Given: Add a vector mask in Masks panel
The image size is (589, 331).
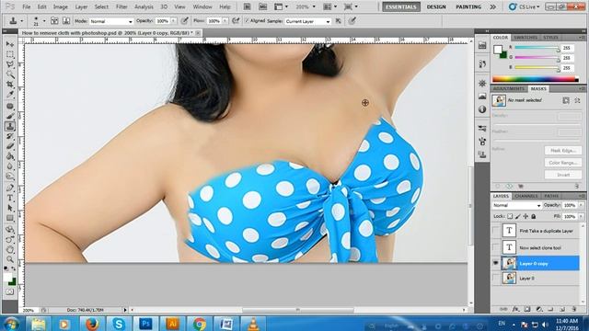Looking at the screenshot, I should (x=577, y=100).
